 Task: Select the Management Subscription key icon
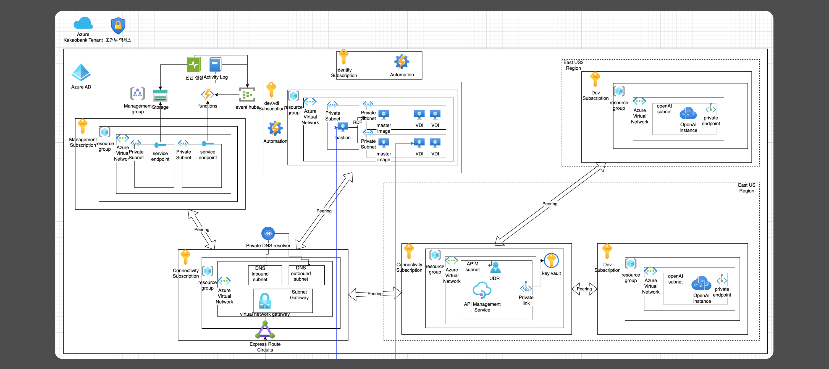click(x=82, y=126)
